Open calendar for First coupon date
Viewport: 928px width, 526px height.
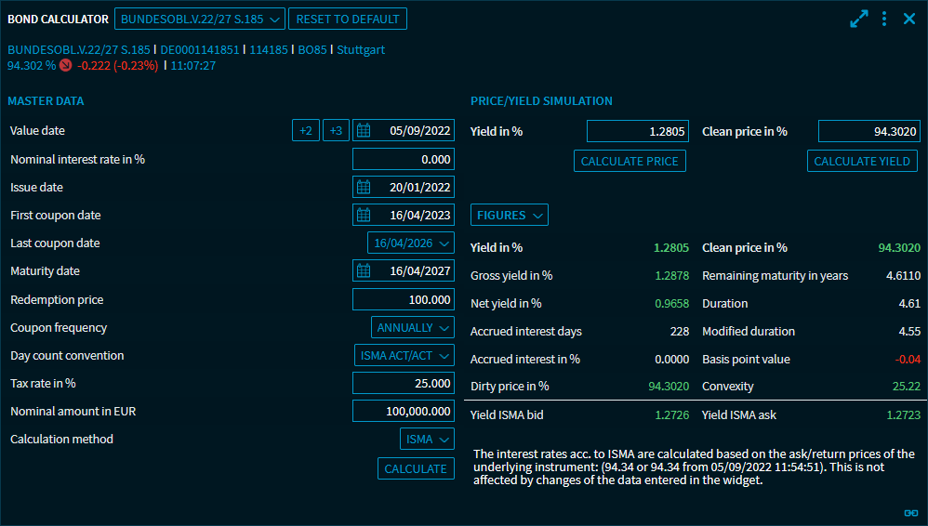(364, 216)
